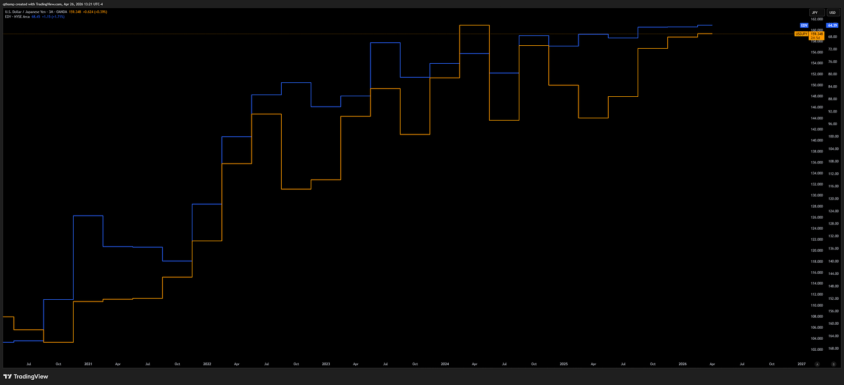Toggle the 'A' auto-scale button on the axis
The height and width of the screenshot is (385, 844).
(x=817, y=364)
